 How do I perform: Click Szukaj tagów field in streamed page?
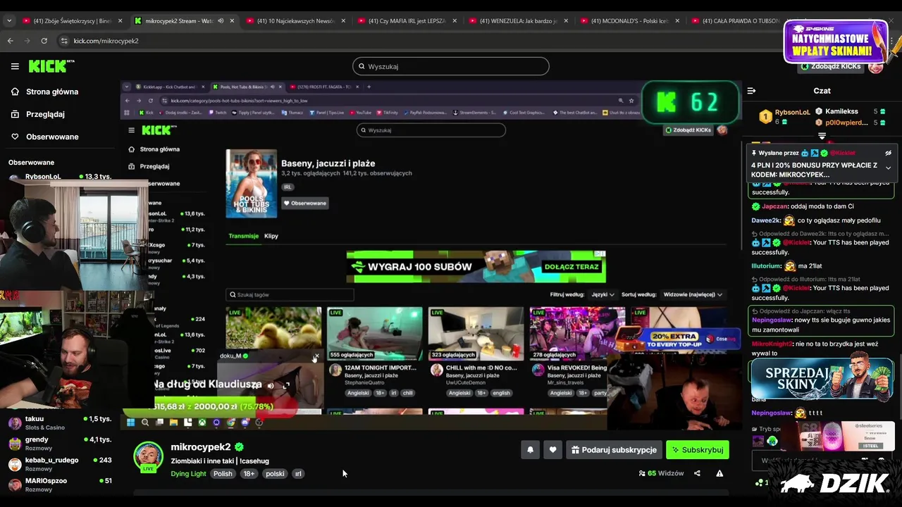(290, 294)
